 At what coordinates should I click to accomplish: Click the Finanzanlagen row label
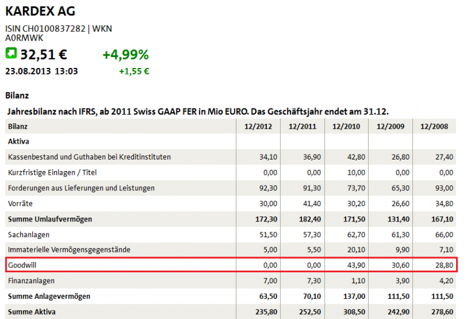tap(32, 281)
